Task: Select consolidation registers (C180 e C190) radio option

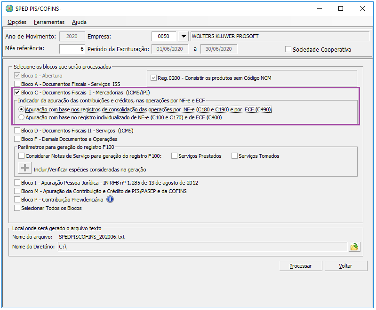Action: pyautogui.click(x=21, y=109)
